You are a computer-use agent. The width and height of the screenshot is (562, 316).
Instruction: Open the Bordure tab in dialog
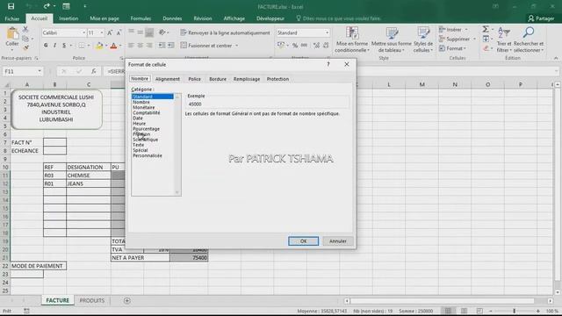218,79
